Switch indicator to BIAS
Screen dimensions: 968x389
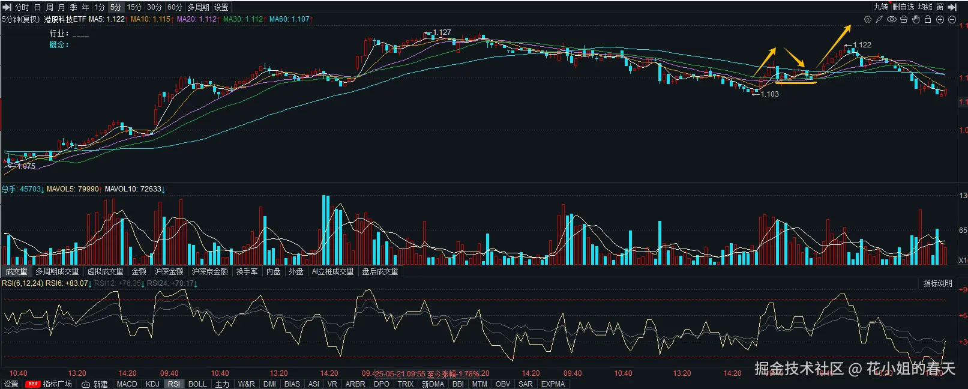point(292,384)
